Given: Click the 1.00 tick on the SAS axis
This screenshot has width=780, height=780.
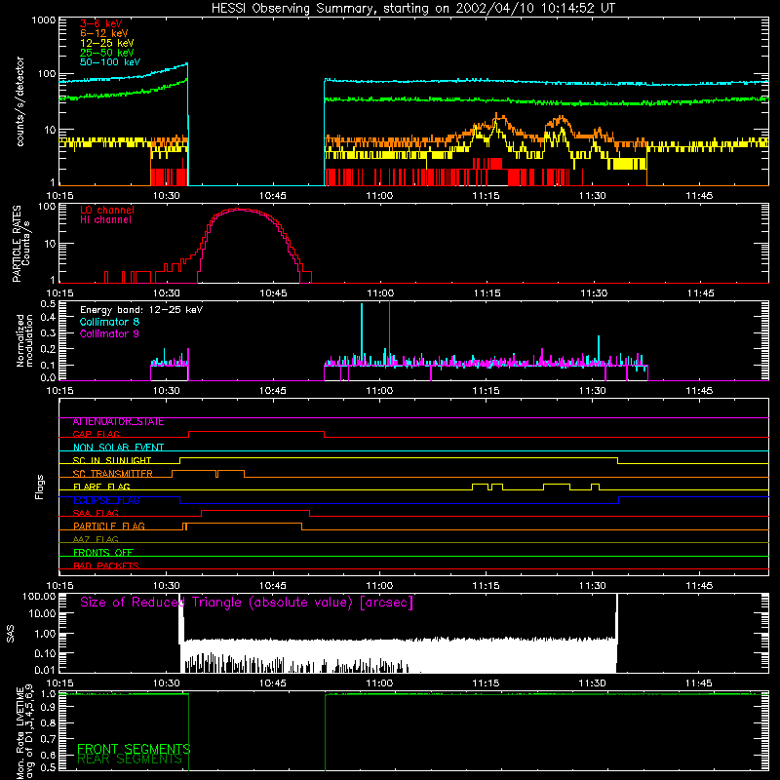Looking at the screenshot, I should [45, 634].
